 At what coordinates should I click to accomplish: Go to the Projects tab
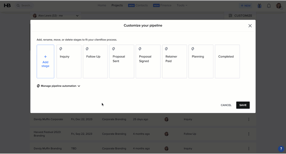click(x=117, y=5)
